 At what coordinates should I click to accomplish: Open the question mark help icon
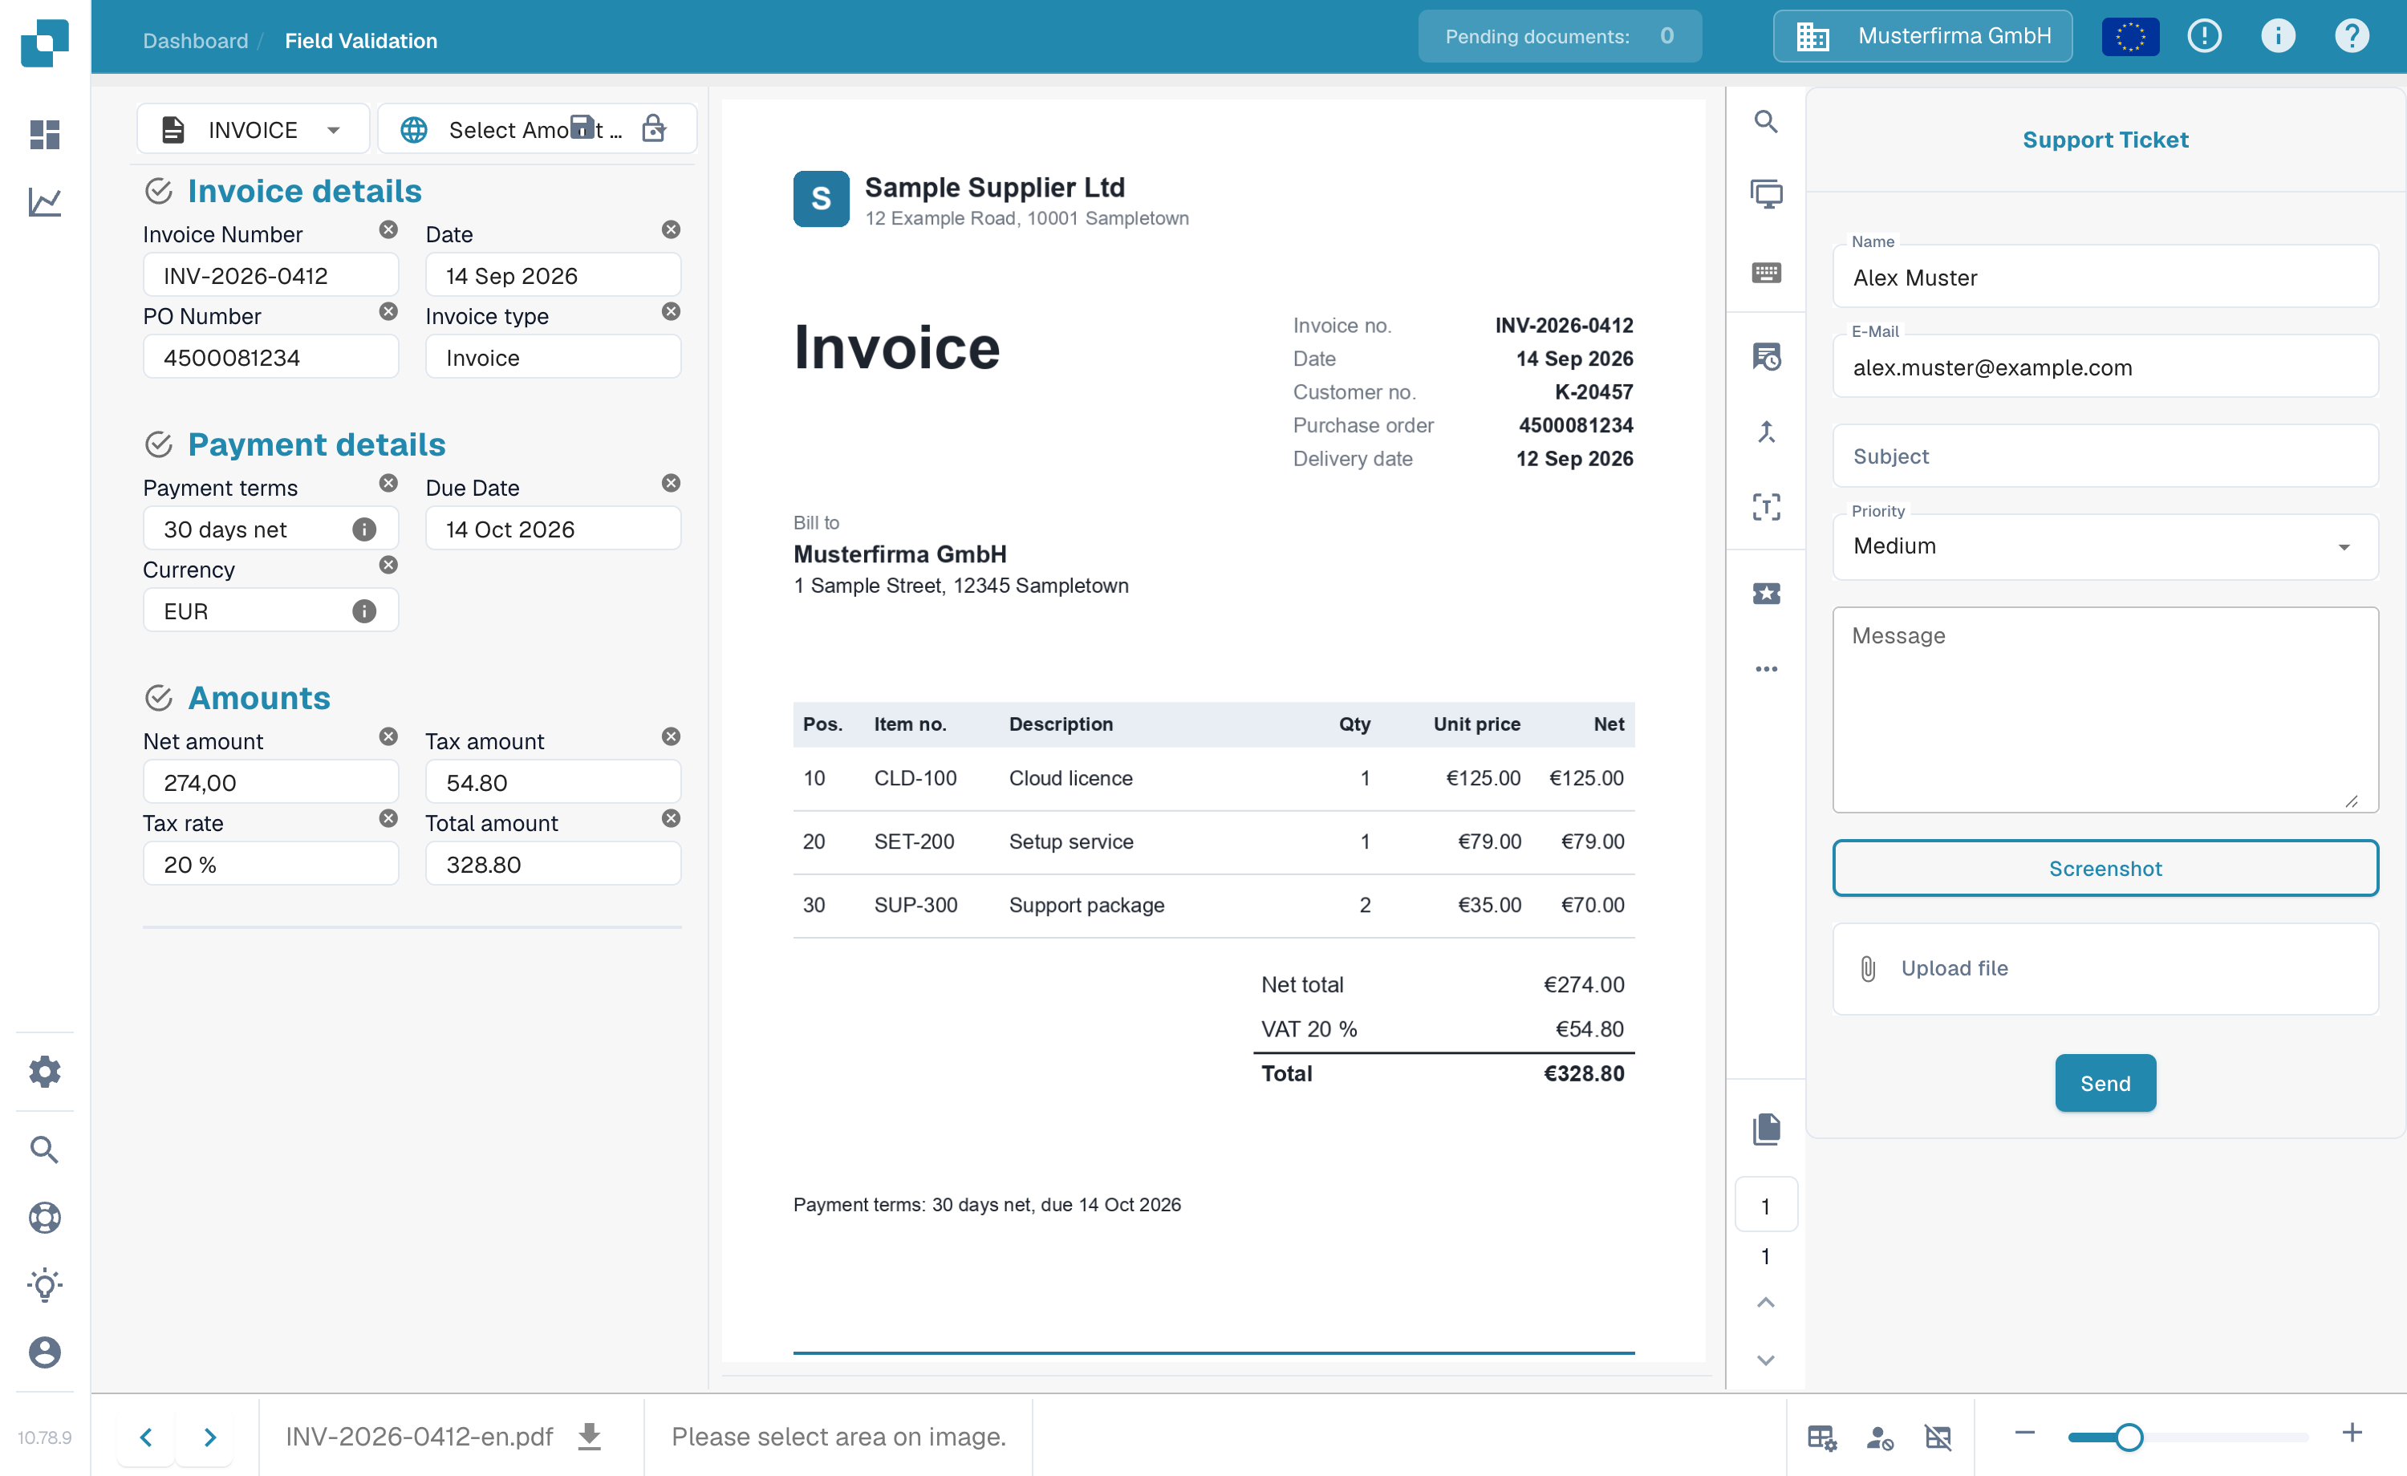[x=2352, y=36]
